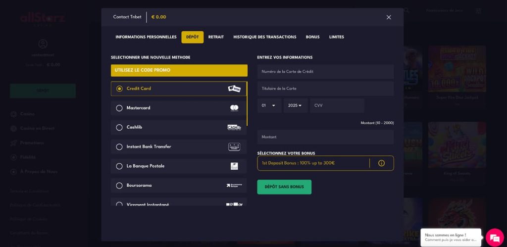Click the € 0.00 balance in dialog header

(158, 17)
